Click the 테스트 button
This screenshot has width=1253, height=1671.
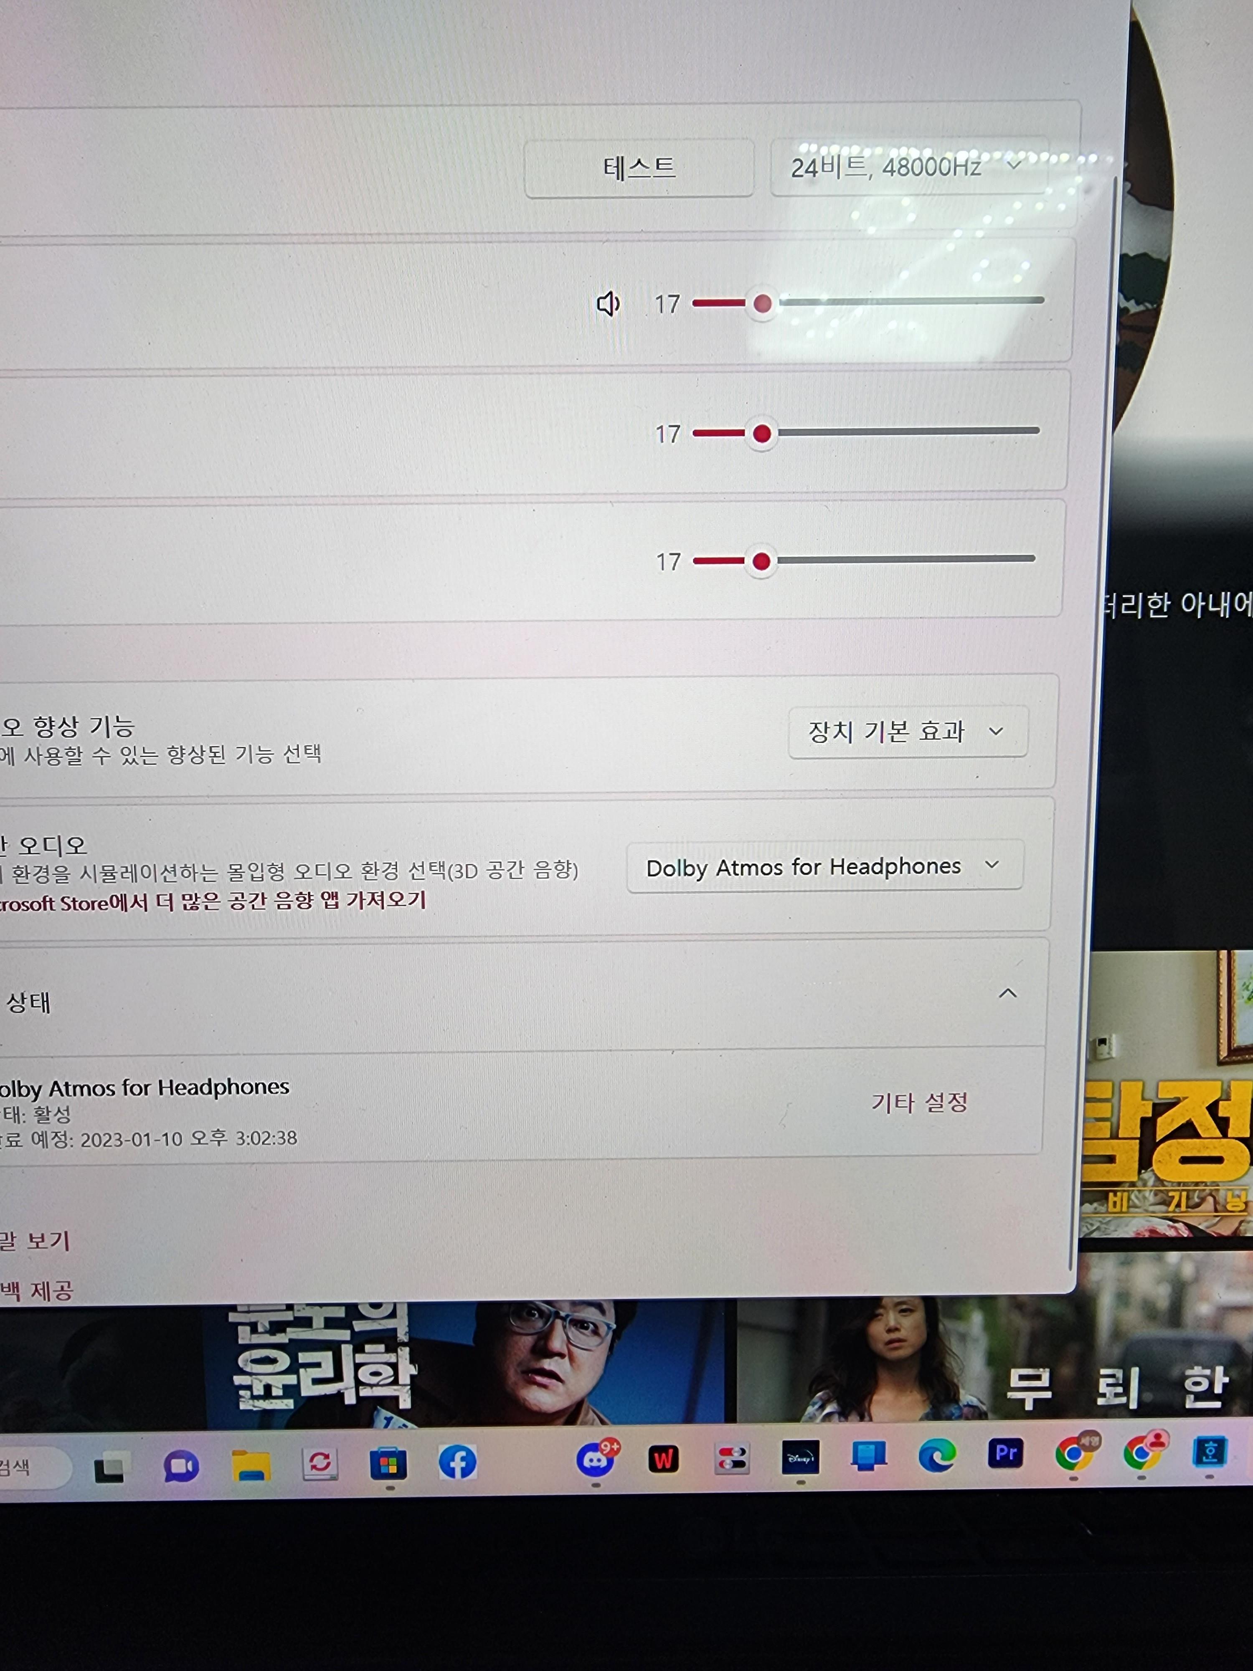[x=639, y=168]
